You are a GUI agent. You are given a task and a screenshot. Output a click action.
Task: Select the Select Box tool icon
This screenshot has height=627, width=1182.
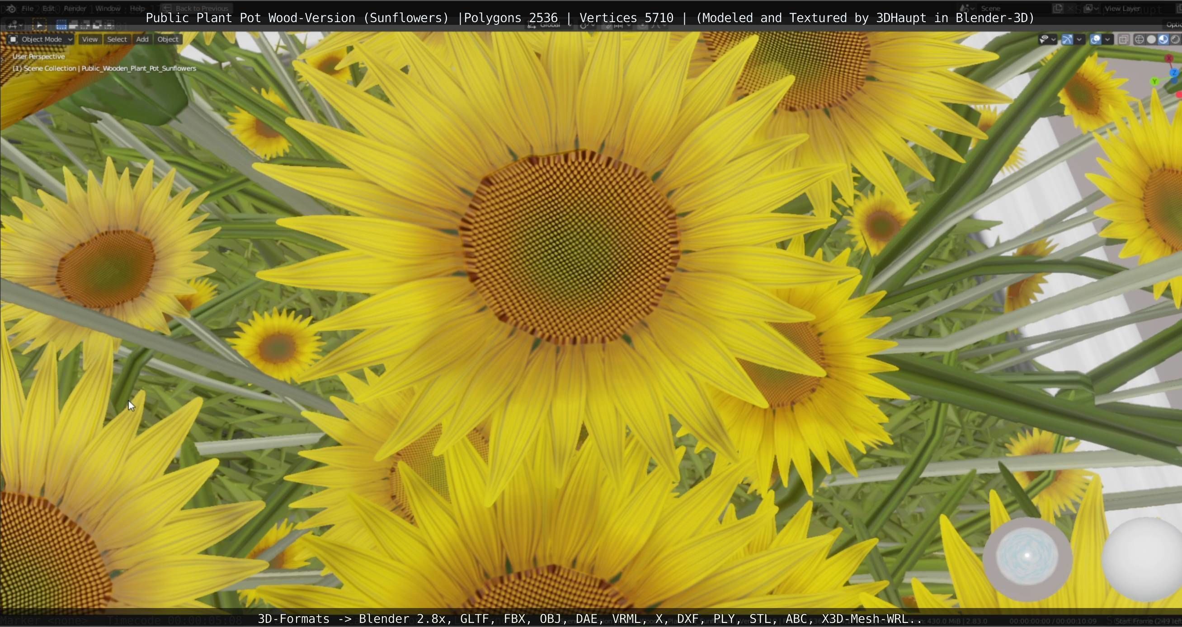coord(39,25)
